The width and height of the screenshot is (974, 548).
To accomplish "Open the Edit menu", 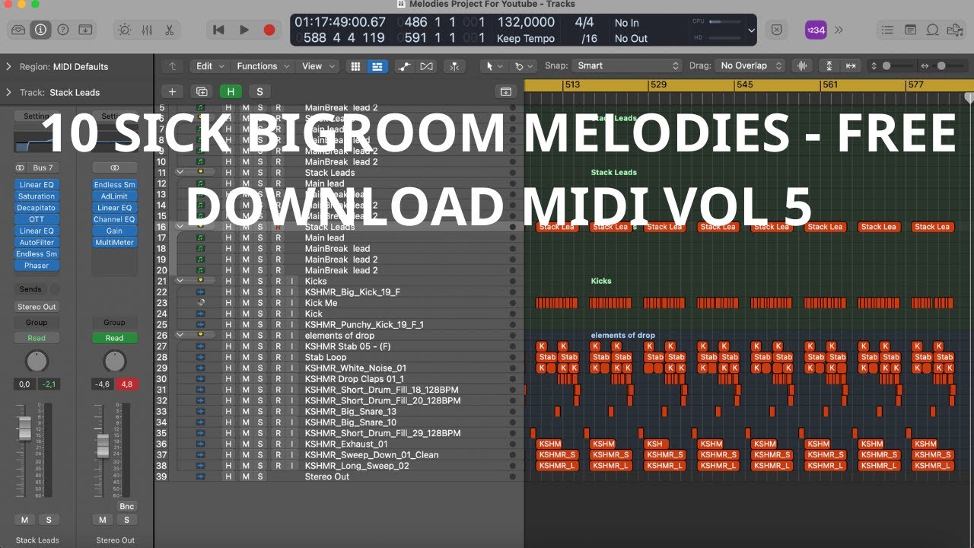I will click(208, 66).
